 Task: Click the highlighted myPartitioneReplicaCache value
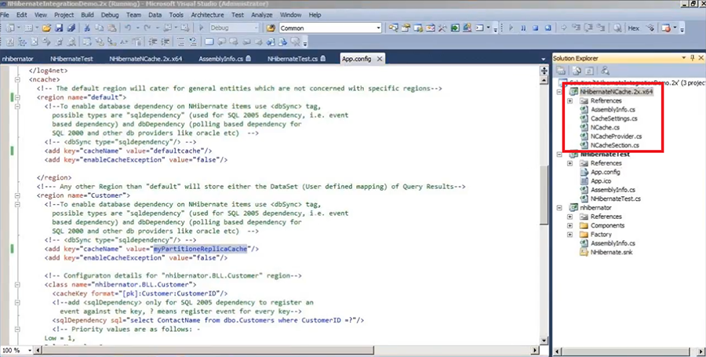[x=200, y=249]
